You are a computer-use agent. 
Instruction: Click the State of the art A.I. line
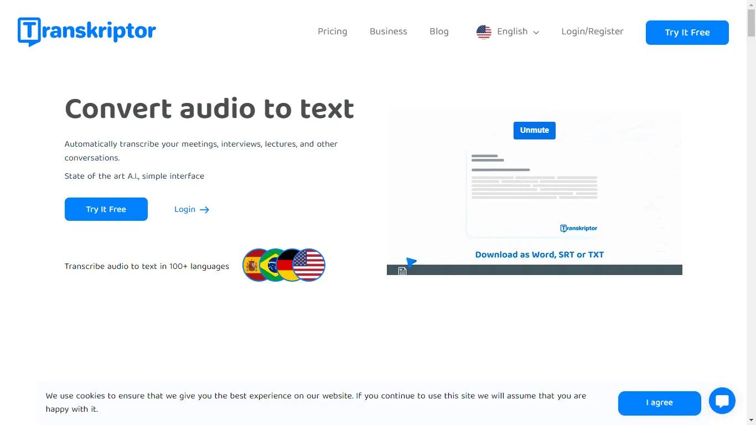(134, 176)
